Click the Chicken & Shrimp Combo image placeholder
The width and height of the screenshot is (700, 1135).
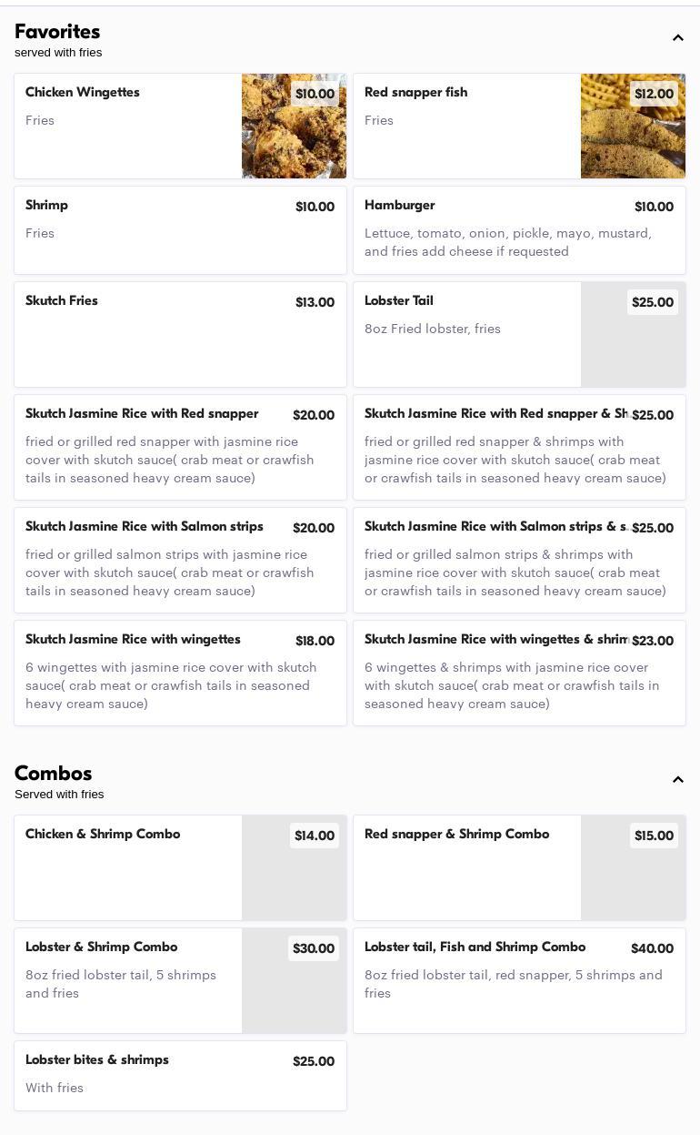point(294,867)
